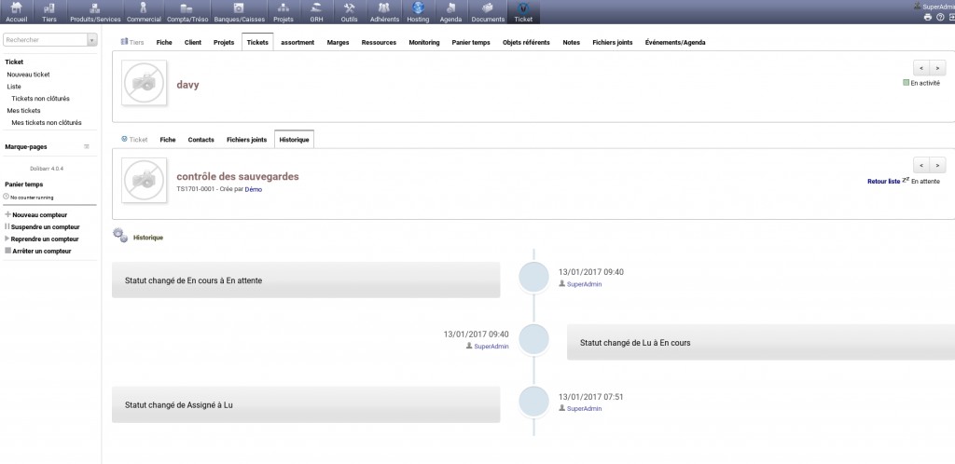Image resolution: width=955 pixels, height=464 pixels.
Task: Open the Accueil home module
Action: point(16,11)
